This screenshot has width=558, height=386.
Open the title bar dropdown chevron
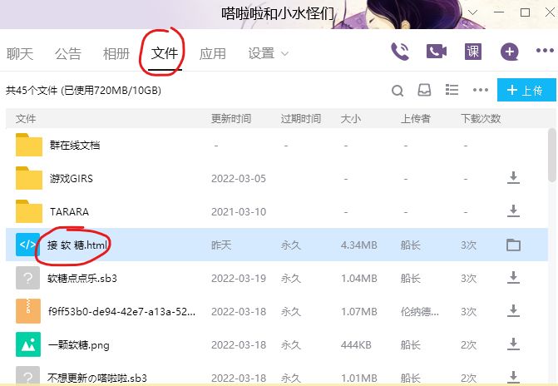tap(472, 12)
